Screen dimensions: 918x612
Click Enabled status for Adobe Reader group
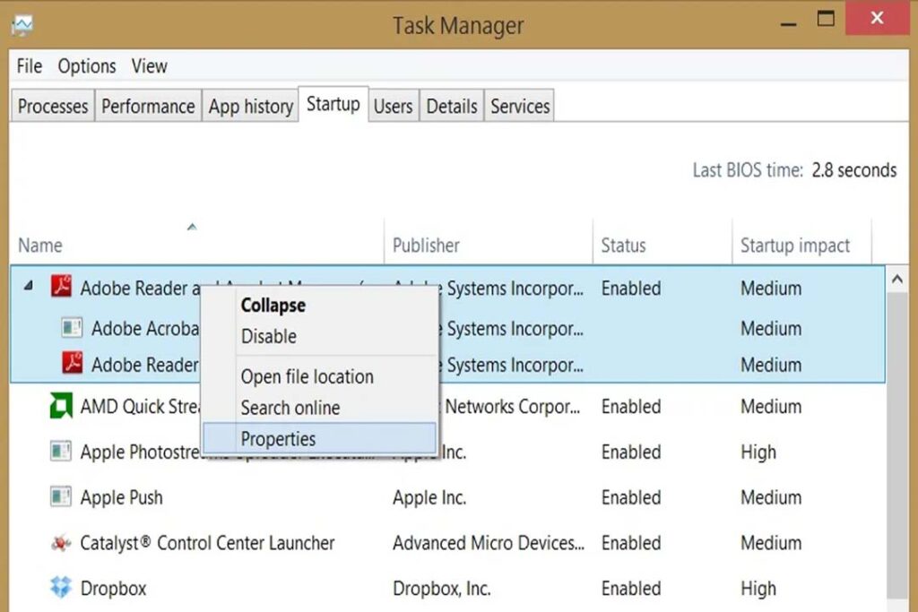click(x=631, y=288)
